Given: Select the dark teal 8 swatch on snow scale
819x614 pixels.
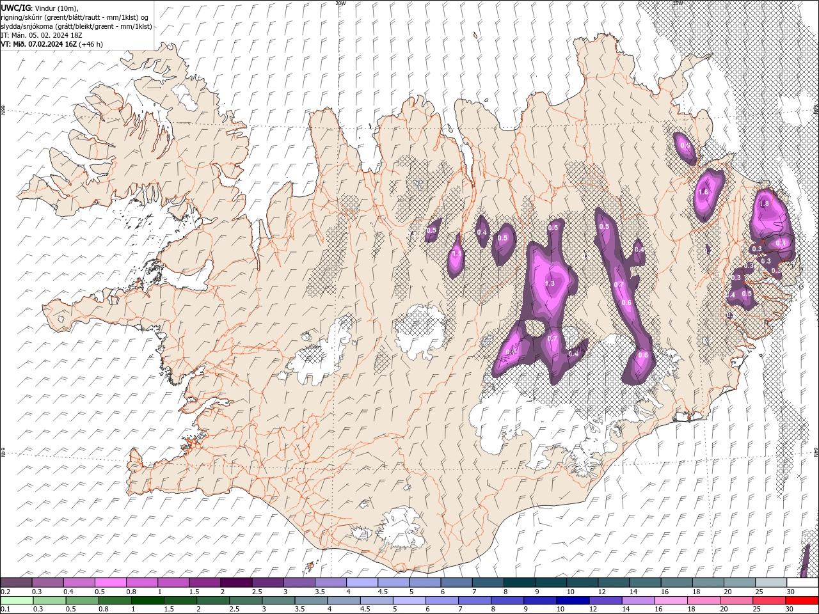Looking at the screenshot, I should [519, 583].
